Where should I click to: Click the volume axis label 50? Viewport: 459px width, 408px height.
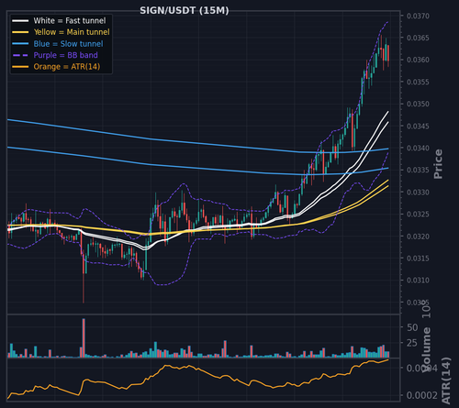pos(412,327)
